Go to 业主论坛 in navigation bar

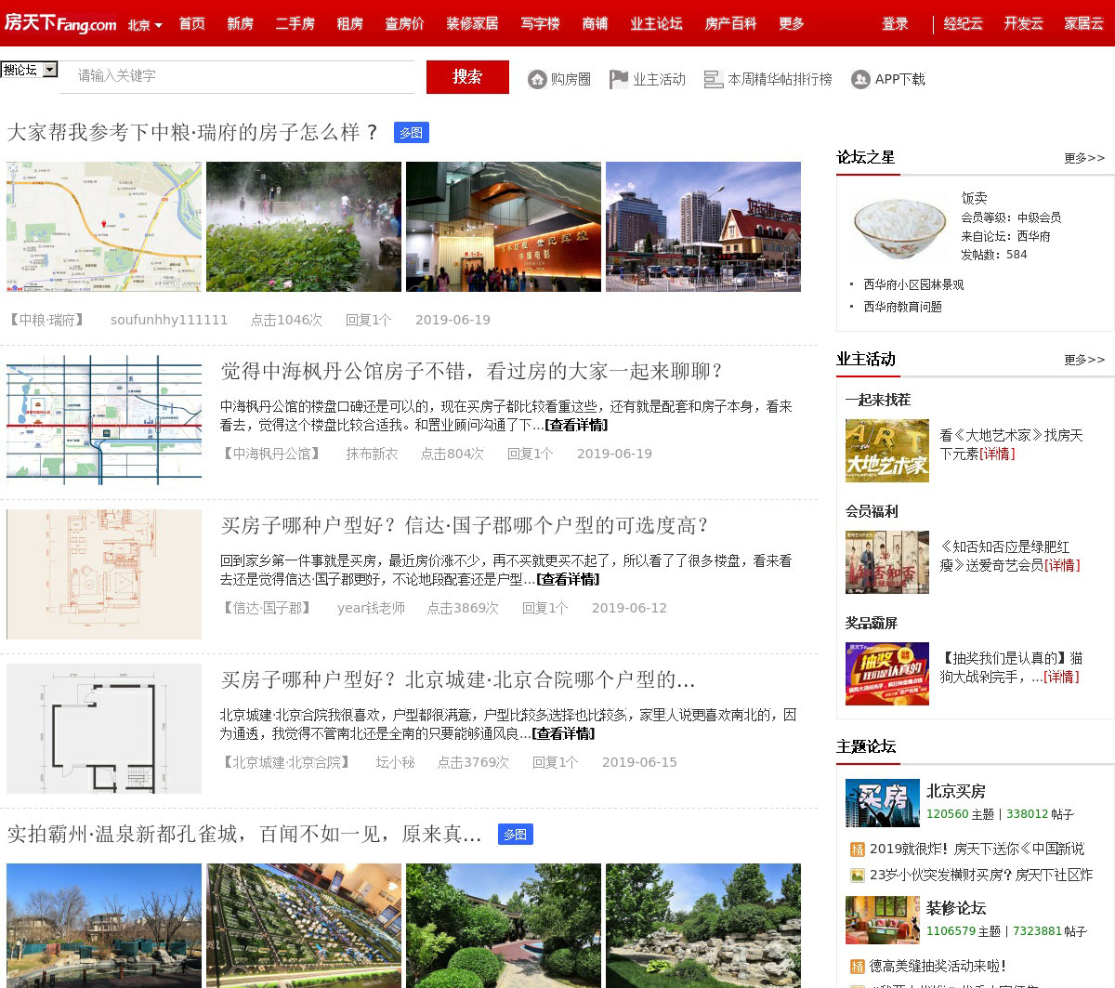[x=656, y=23]
